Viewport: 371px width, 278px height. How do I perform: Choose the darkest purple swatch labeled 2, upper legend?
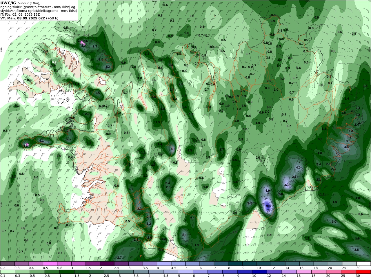click(107, 264)
